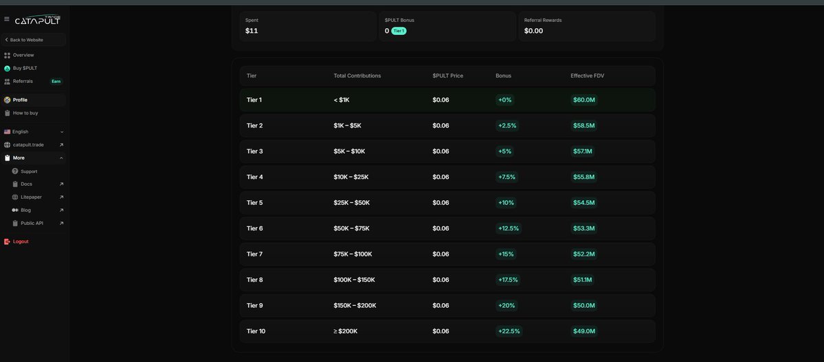The height and width of the screenshot is (362, 824).
Task: Click the $60.0M effective FDV badge
Action: coord(584,100)
